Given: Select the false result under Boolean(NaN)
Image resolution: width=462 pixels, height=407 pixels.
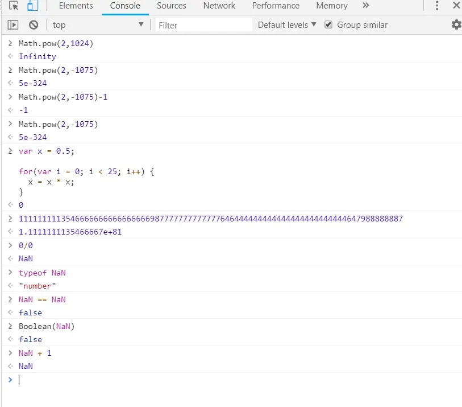Looking at the screenshot, I should 30,340.
